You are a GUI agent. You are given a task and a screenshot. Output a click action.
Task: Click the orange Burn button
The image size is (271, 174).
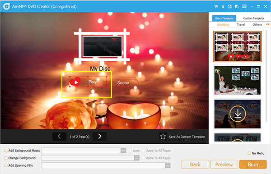click(x=253, y=165)
